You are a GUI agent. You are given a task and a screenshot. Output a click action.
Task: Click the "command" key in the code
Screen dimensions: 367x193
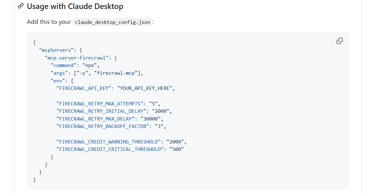pyautogui.click(x=63, y=65)
